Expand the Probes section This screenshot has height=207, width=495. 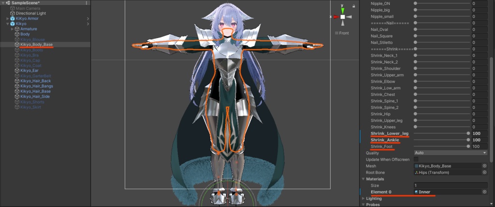click(x=363, y=205)
